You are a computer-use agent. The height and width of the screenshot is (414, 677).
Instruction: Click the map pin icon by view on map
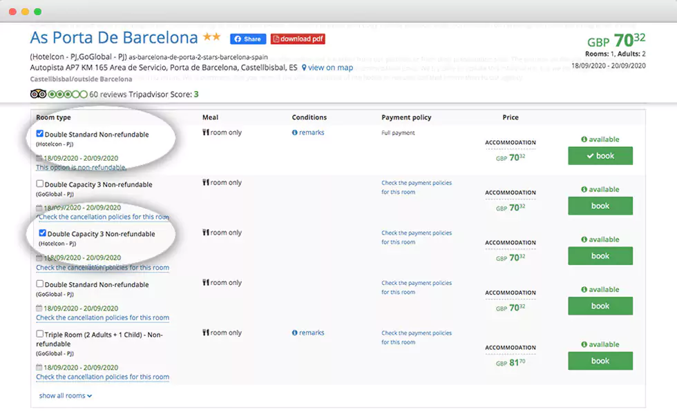coord(305,68)
